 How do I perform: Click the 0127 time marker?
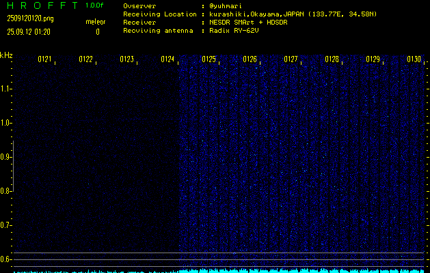291,59
